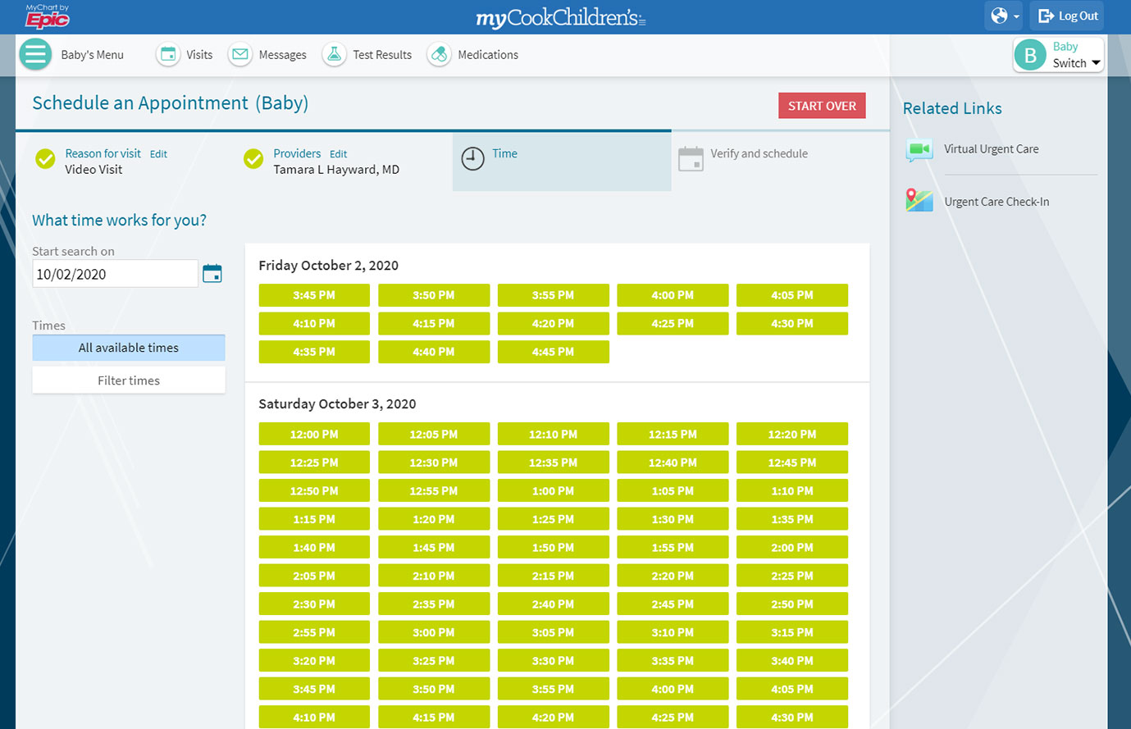
Task: Open the Medications pill icon
Action: coord(439,55)
